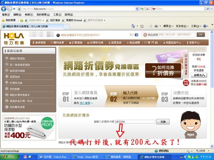Open the 工具(O) command bar dropdown
214x160 pixels.
coord(196,26)
